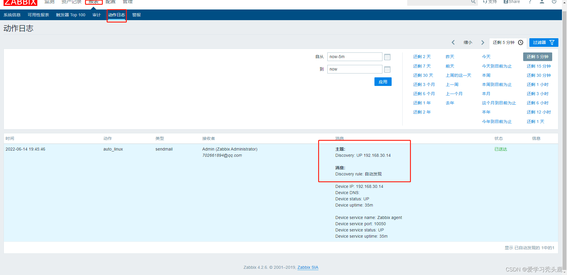This screenshot has height=275, width=567.
Task: Open the Reports menu
Action: 94,2
